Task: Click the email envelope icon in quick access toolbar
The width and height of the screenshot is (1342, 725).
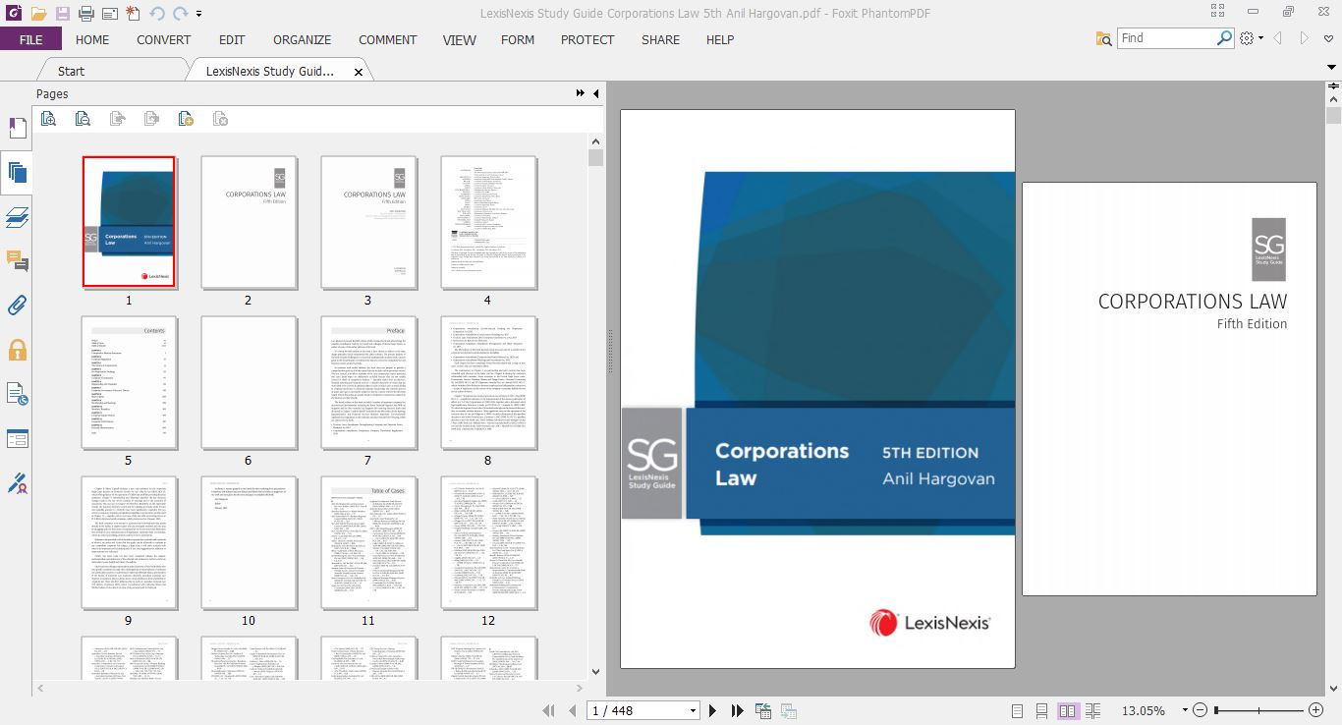Action: click(x=109, y=14)
